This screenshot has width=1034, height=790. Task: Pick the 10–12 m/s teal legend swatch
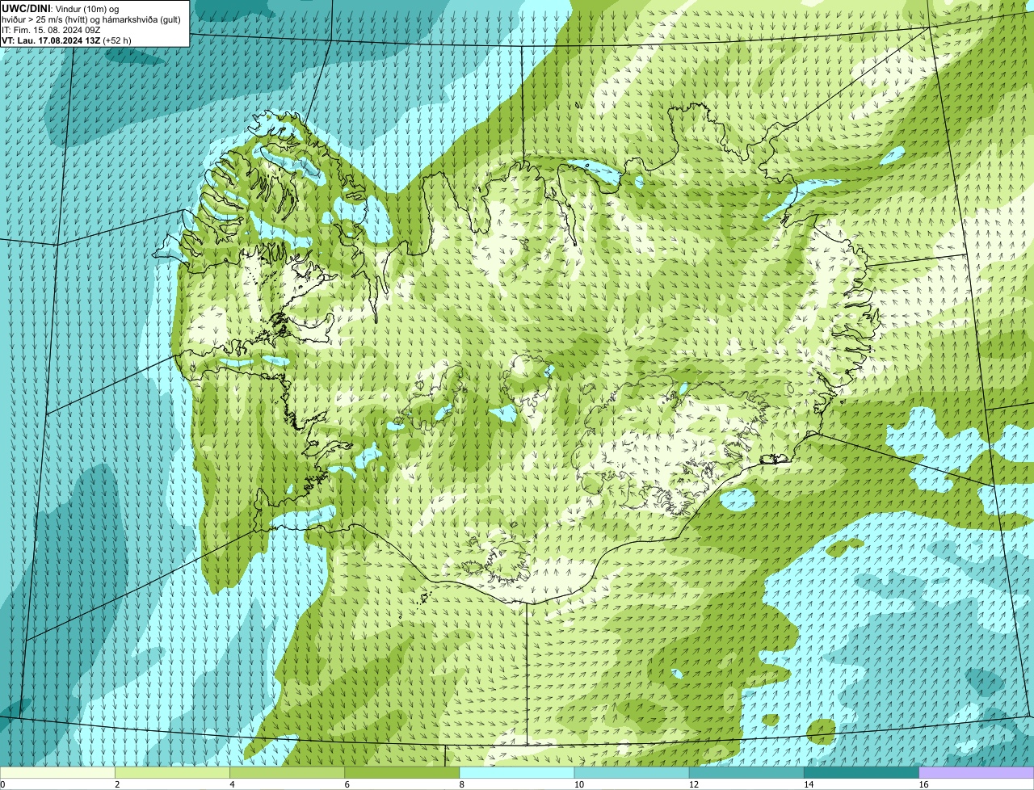tap(632, 773)
